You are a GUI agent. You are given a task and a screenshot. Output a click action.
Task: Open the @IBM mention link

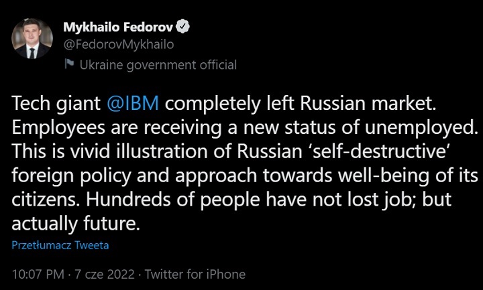tap(135, 104)
